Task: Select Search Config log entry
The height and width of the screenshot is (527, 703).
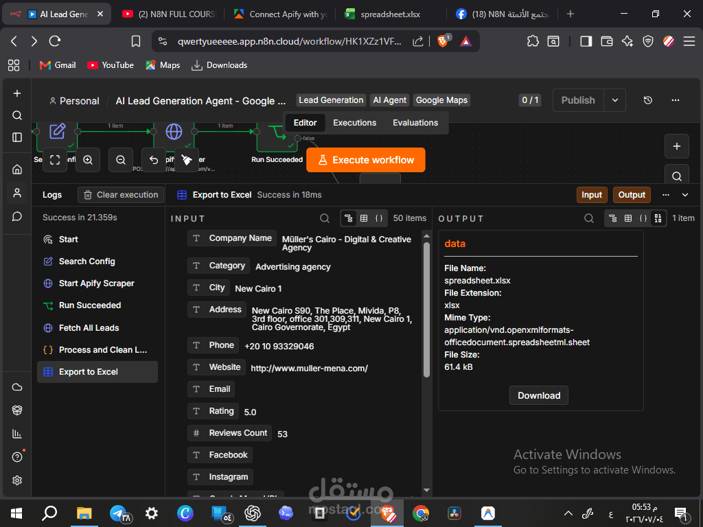Action: pyautogui.click(x=97, y=261)
